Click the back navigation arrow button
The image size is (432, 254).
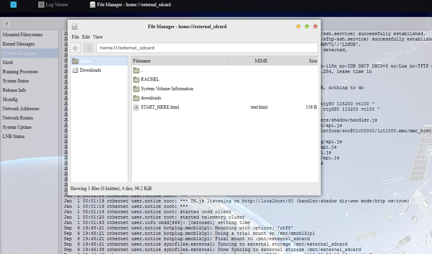coord(76,48)
